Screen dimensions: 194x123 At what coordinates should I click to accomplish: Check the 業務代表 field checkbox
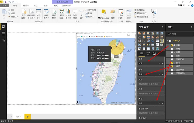(x=172, y=59)
